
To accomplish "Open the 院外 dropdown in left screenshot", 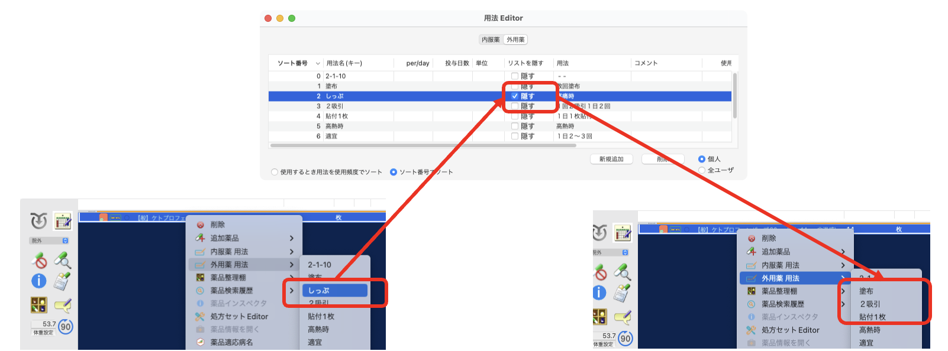I will click(50, 240).
